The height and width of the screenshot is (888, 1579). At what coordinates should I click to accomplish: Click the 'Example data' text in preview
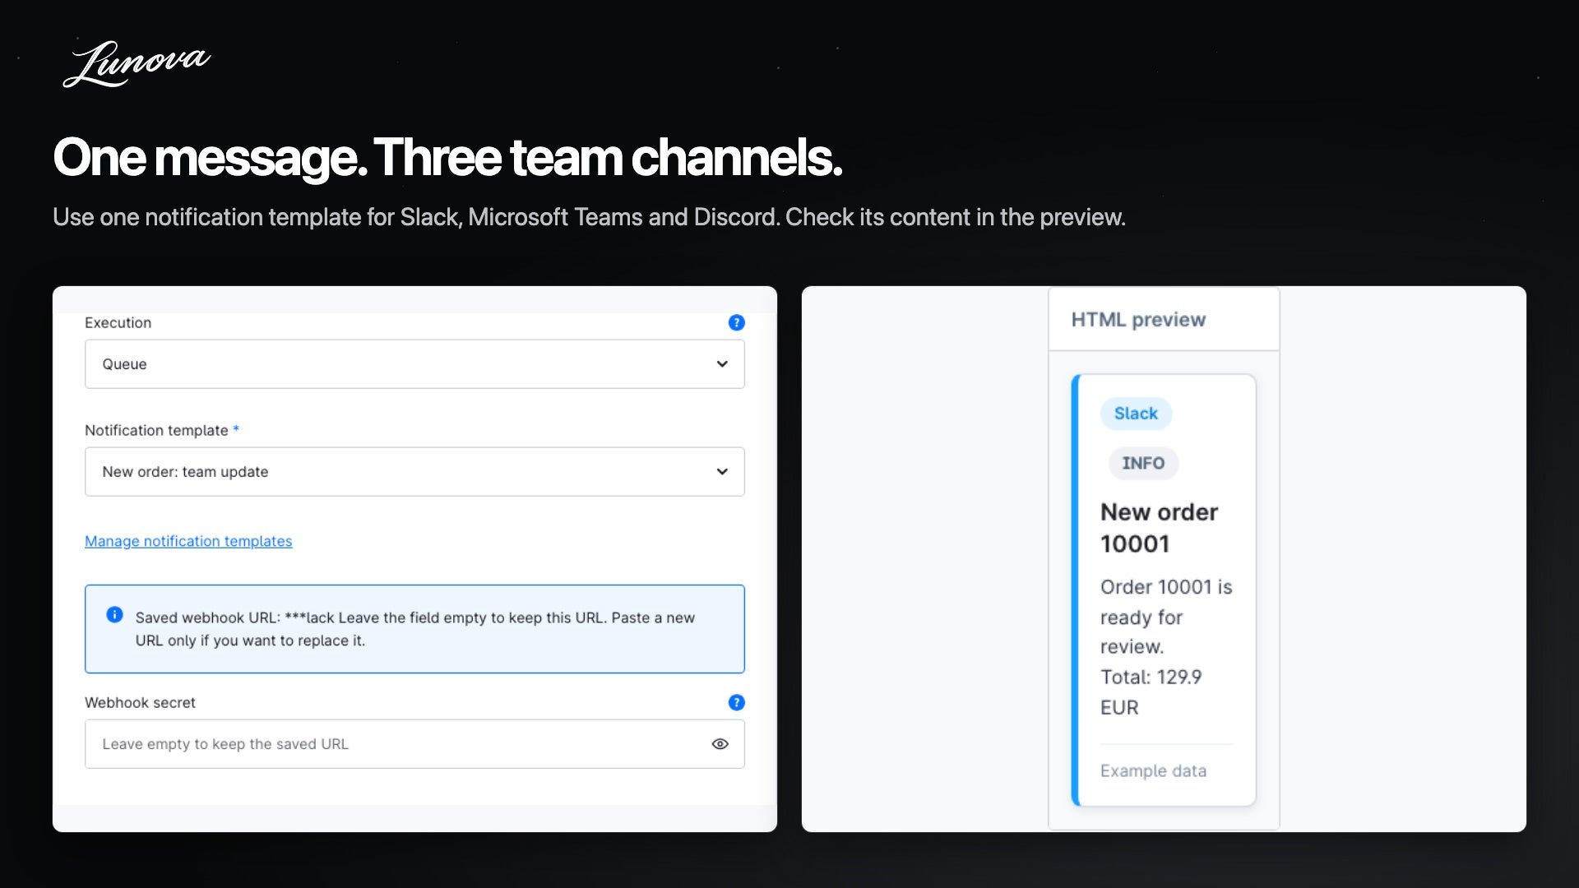click(x=1153, y=771)
